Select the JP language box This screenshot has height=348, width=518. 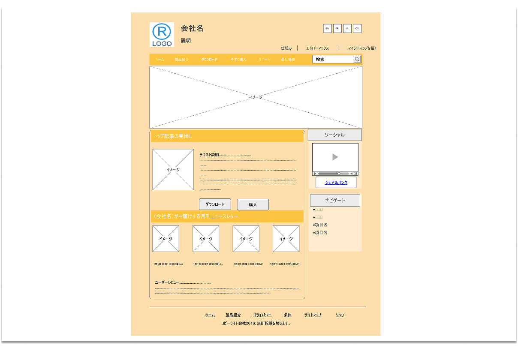[x=347, y=29]
